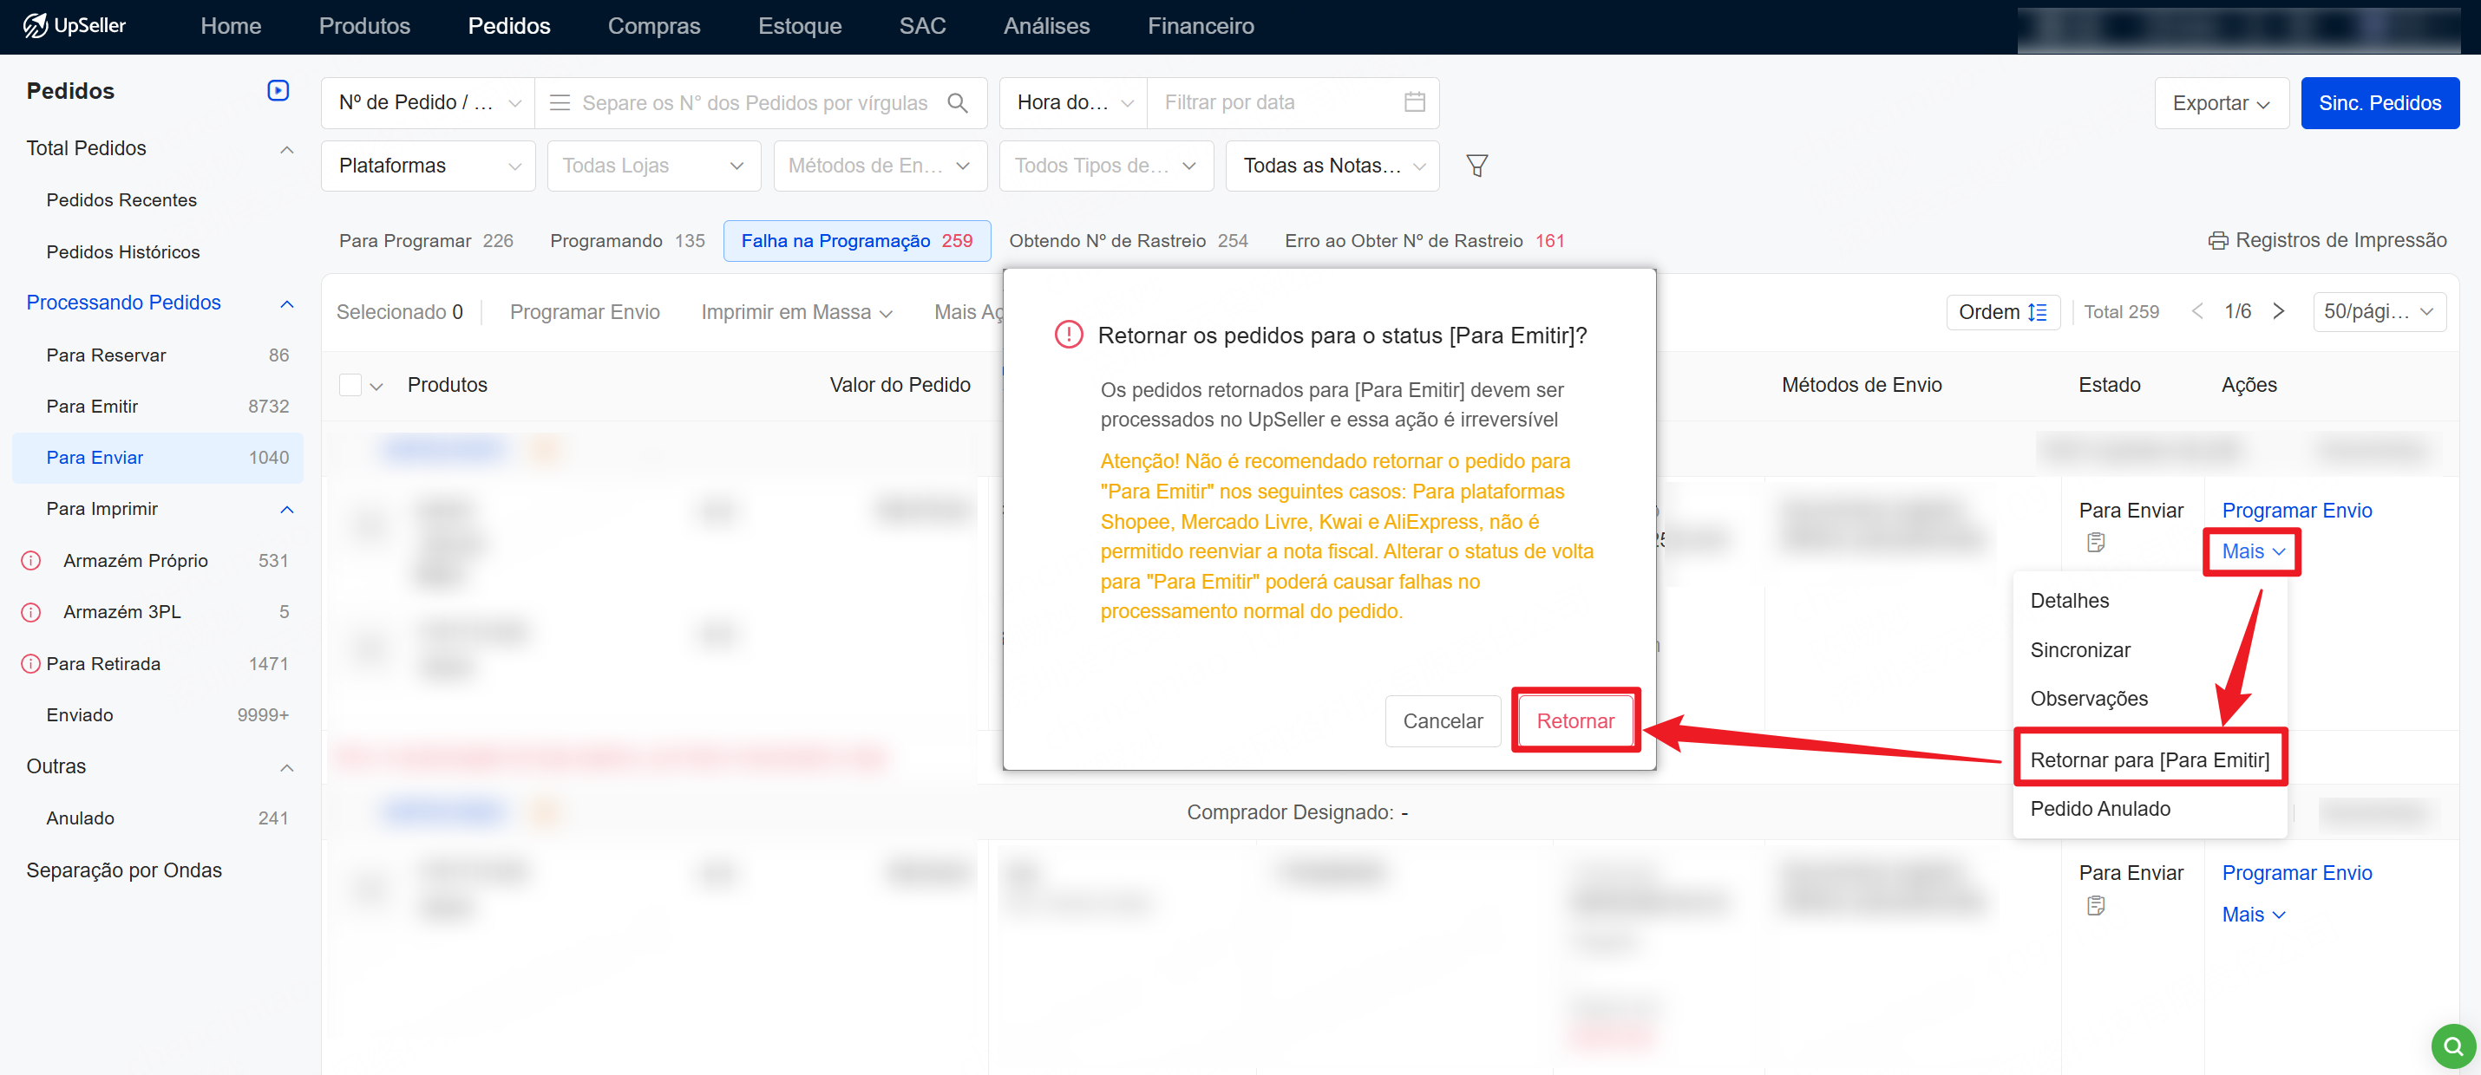Toggle the select-all orders checkbox
The width and height of the screenshot is (2481, 1075).
tap(350, 385)
